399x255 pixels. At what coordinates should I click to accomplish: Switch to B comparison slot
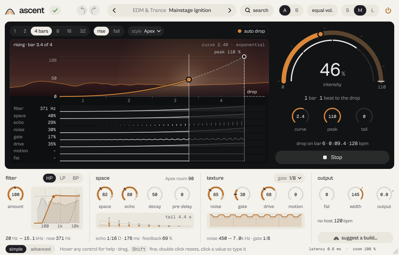coord(297,10)
